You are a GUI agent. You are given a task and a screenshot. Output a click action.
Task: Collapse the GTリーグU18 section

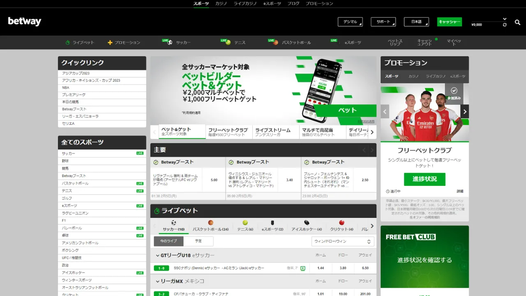pyautogui.click(x=157, y=255)
